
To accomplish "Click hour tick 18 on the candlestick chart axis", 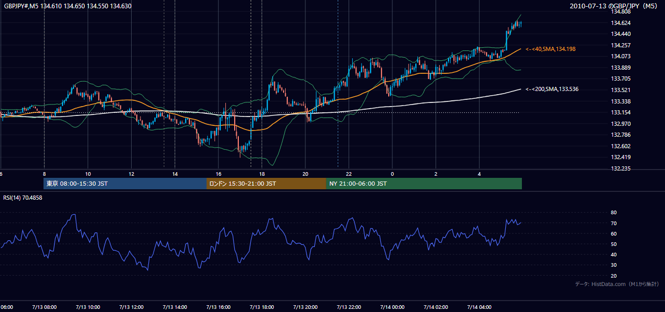I will (x=262, y=174).
